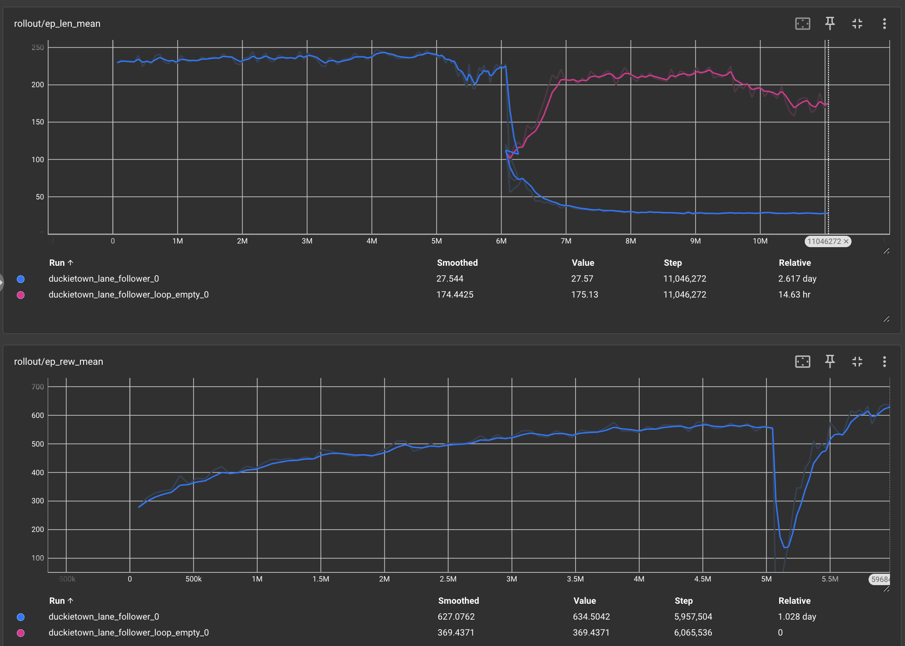
Task: Expand the left sidebar with edge arrow
Action: [1, 282]
